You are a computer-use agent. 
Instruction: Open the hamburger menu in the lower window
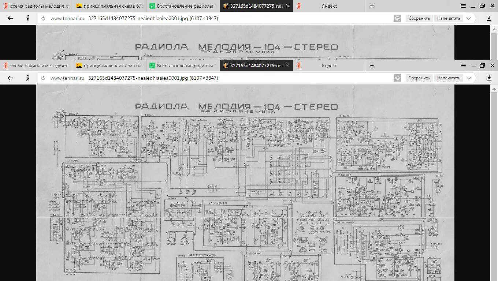pos(463,65)
